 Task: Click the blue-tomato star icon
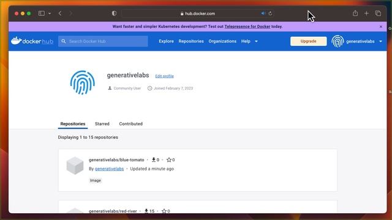pyautogui.click(x=169, y=159)
